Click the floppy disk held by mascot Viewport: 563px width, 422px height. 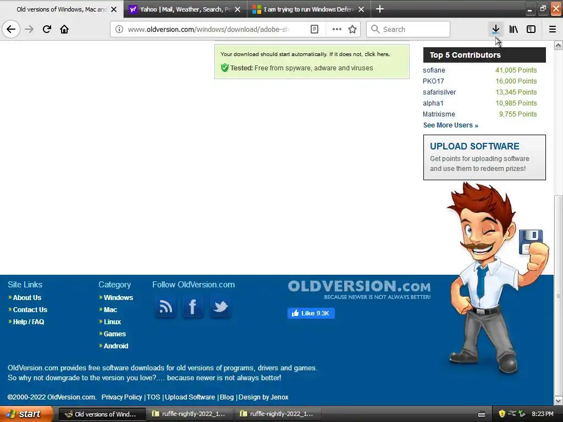click(x=531, y=241)
